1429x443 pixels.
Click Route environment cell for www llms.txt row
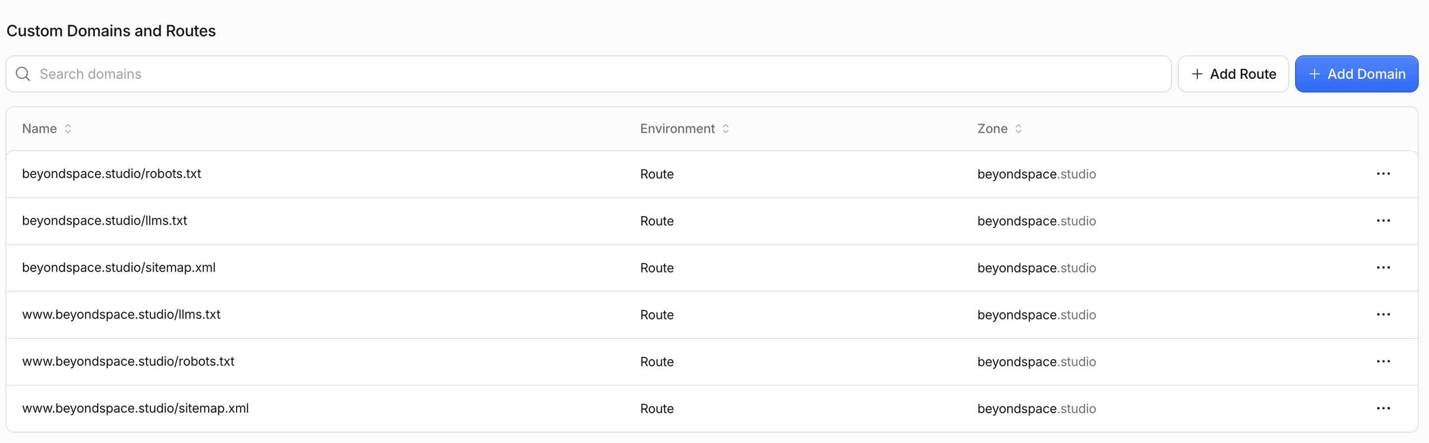(657, 314)
